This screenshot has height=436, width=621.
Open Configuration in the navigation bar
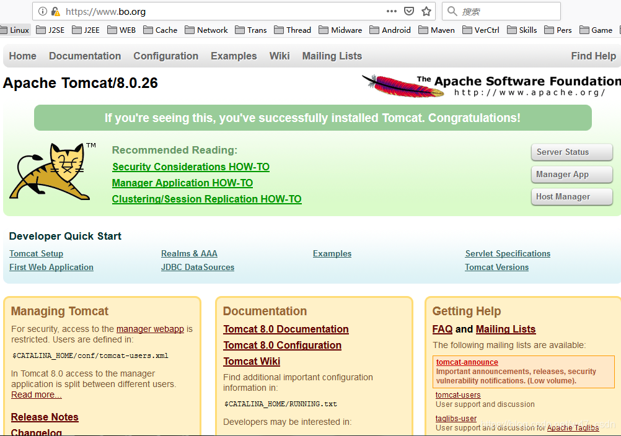click(x=165, y=56)
